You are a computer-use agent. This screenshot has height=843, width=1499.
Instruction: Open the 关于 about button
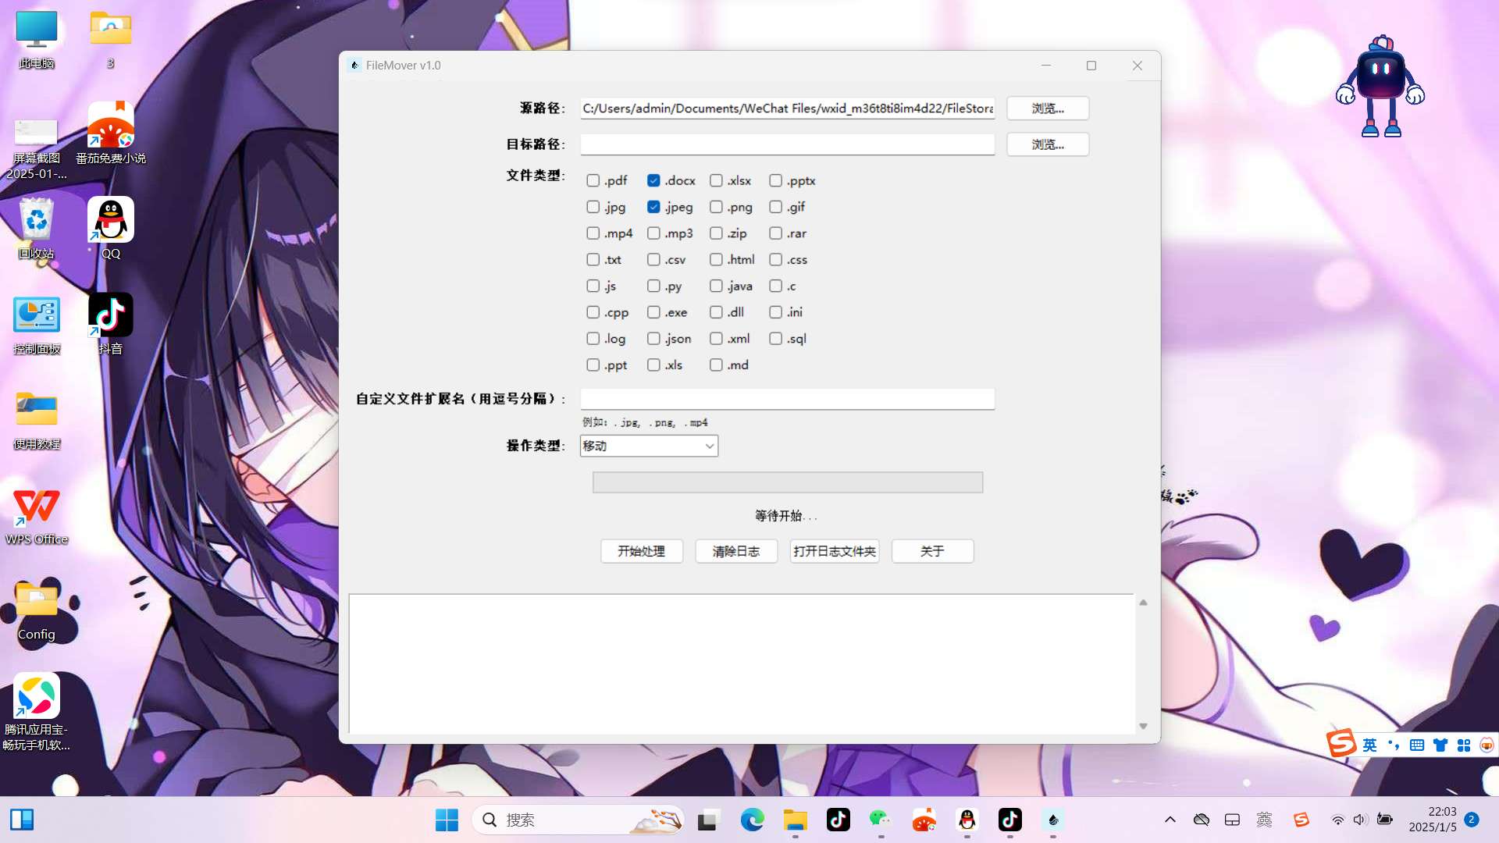click(x=932, y=551)
